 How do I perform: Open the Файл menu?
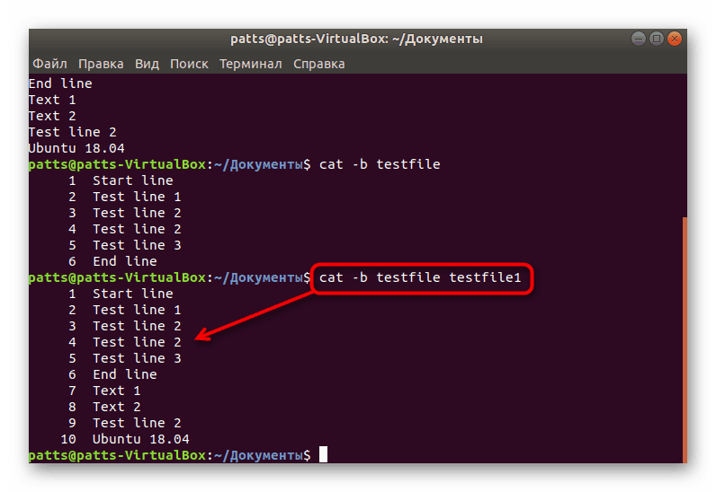click(x=49, y=64)
